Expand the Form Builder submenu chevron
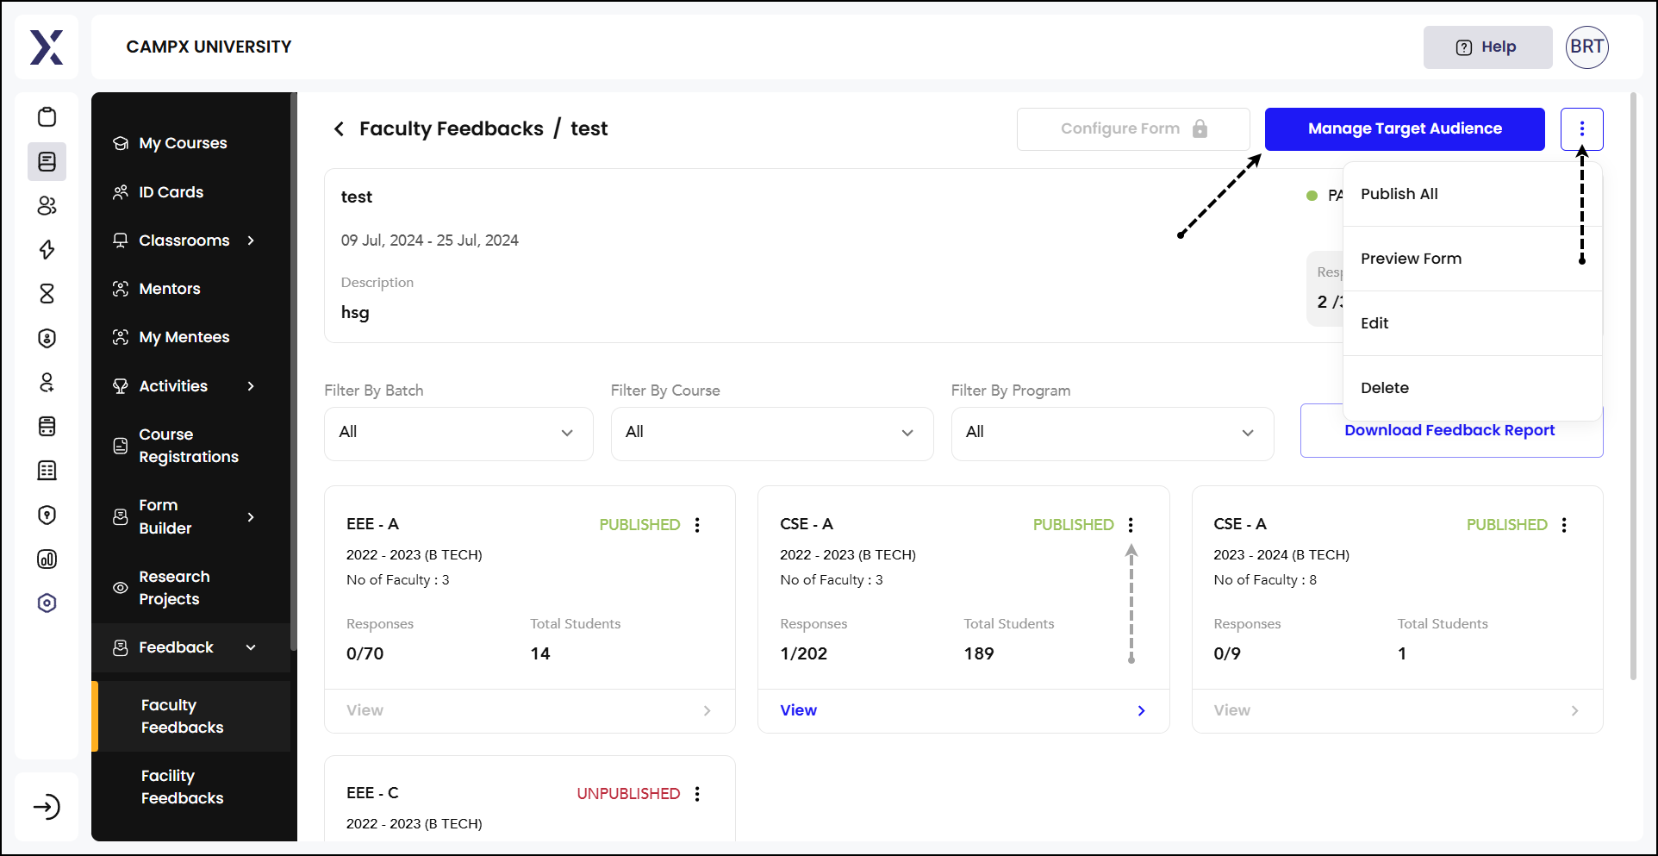The image size is (1658, 856). tap(251, 517)
